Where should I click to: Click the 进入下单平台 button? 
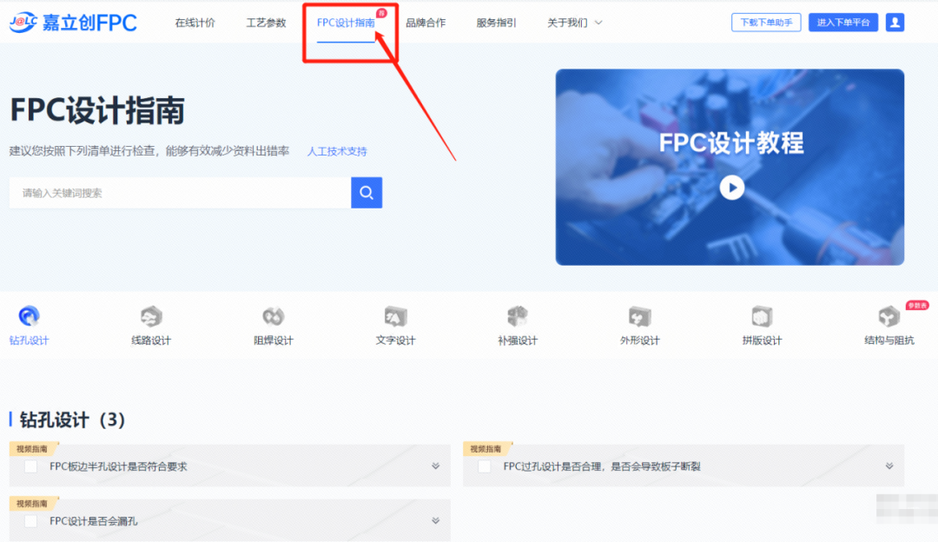(842, 23)
